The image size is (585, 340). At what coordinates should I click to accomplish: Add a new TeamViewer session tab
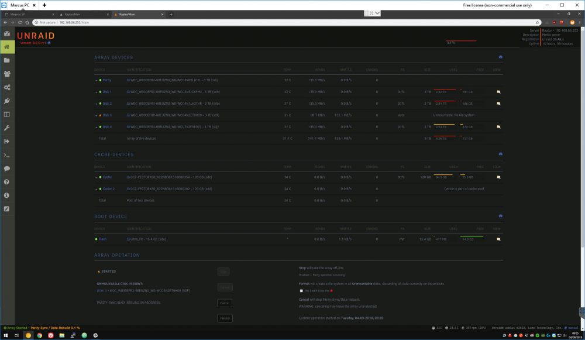(44, 5)
